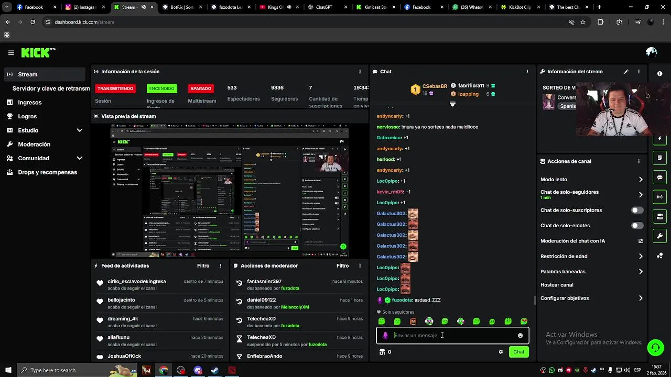Click the lightning bolt icon in right rail

[x=659, y=139]
